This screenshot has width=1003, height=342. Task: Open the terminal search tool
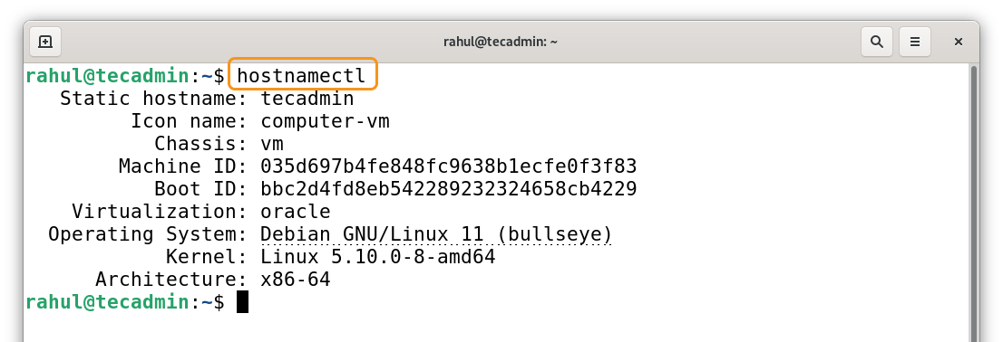(x=876, y=43)
